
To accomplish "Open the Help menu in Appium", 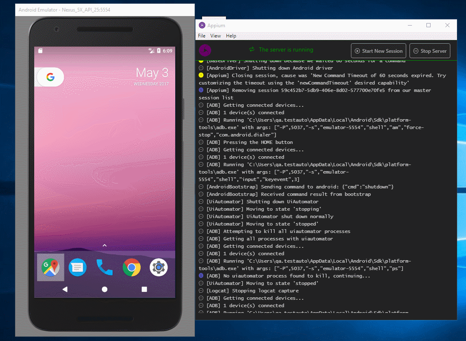I will (x=231, y=35).
